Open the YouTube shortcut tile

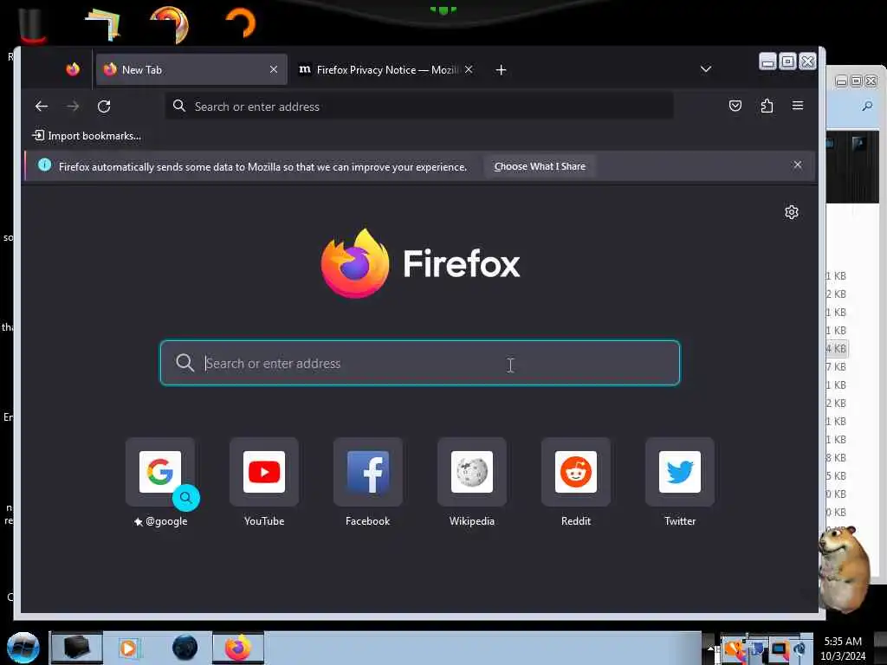(x=264, y=472)
